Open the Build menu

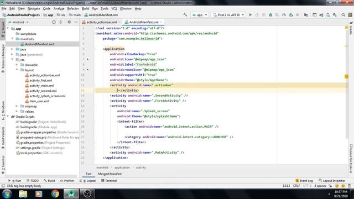85,9
